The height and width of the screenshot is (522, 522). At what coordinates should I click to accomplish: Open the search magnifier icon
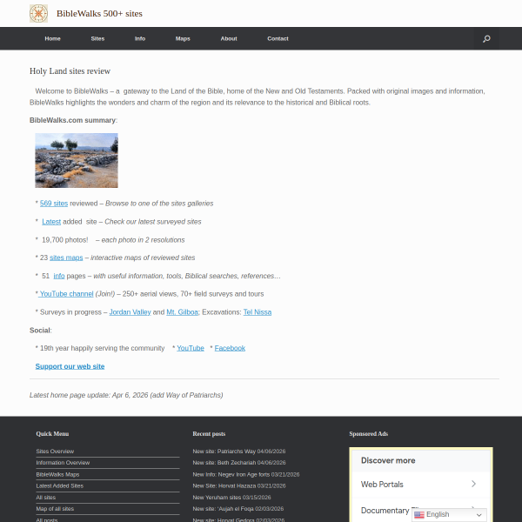point(486,39)
